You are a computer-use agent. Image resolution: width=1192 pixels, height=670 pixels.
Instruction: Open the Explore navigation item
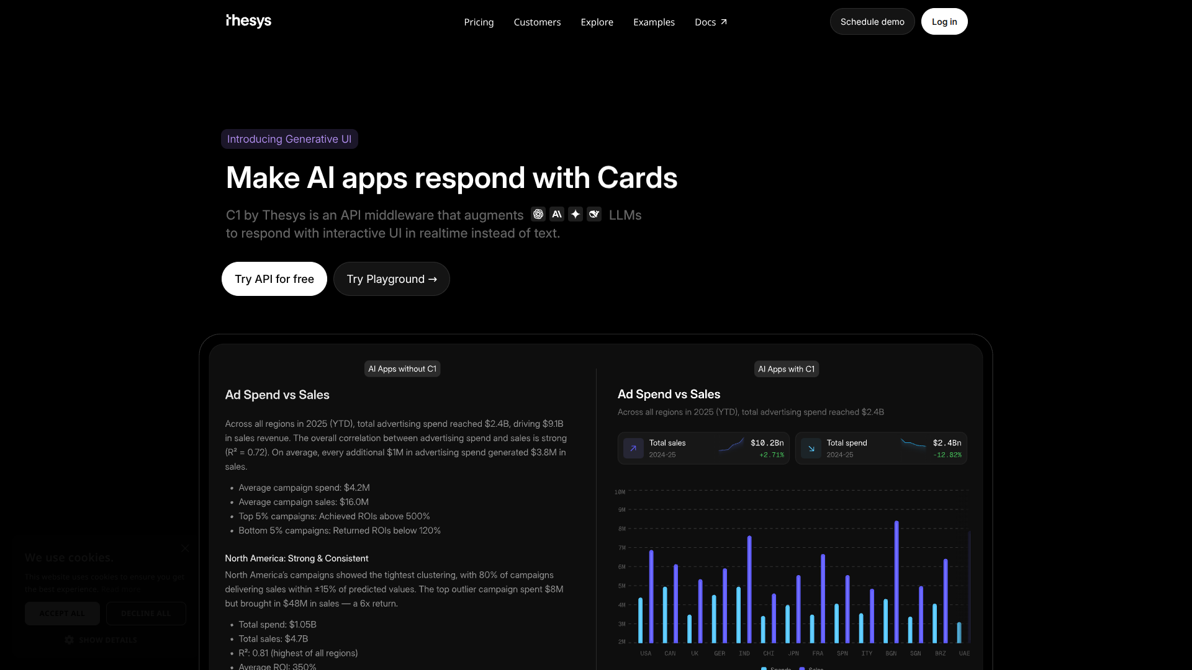[597, 22]
